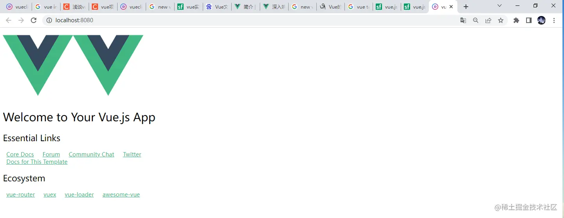564x218 pixels.
Task: Minimize the browser window
Action: pos(518,5)
